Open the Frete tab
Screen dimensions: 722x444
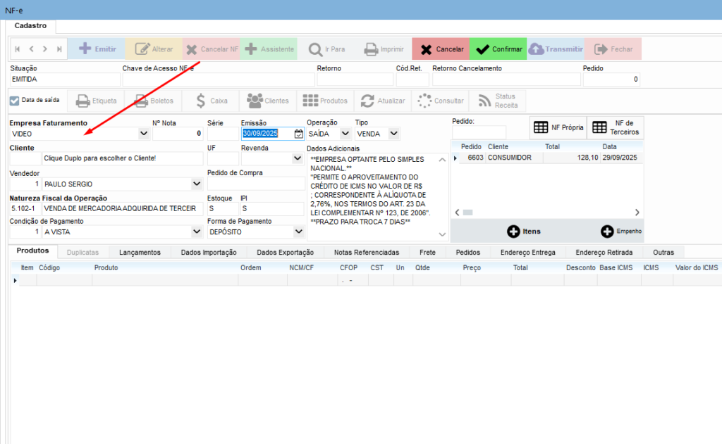(x=427, y=253)
